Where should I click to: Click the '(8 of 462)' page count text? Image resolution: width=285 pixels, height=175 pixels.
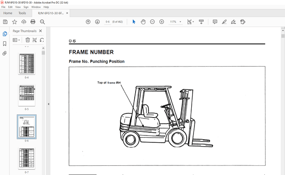click(118, 22)
